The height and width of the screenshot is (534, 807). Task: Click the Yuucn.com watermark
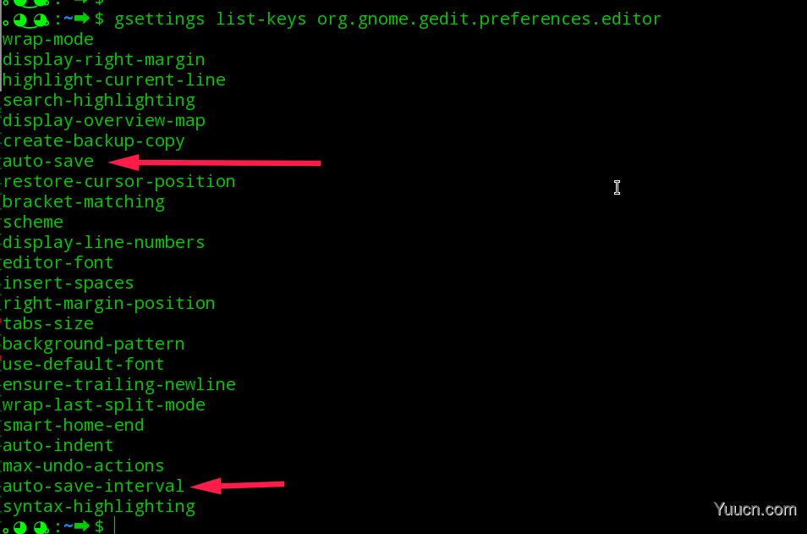755,509
